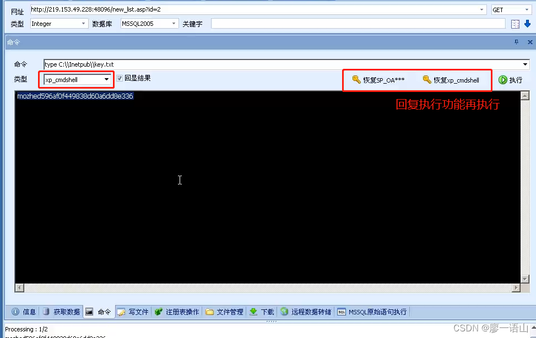Click the 写文件 pencil icon
The height and width of the screenshot is (338, 536).
pos(121,312)
